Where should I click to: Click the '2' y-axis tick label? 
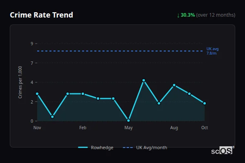point(32,102)
